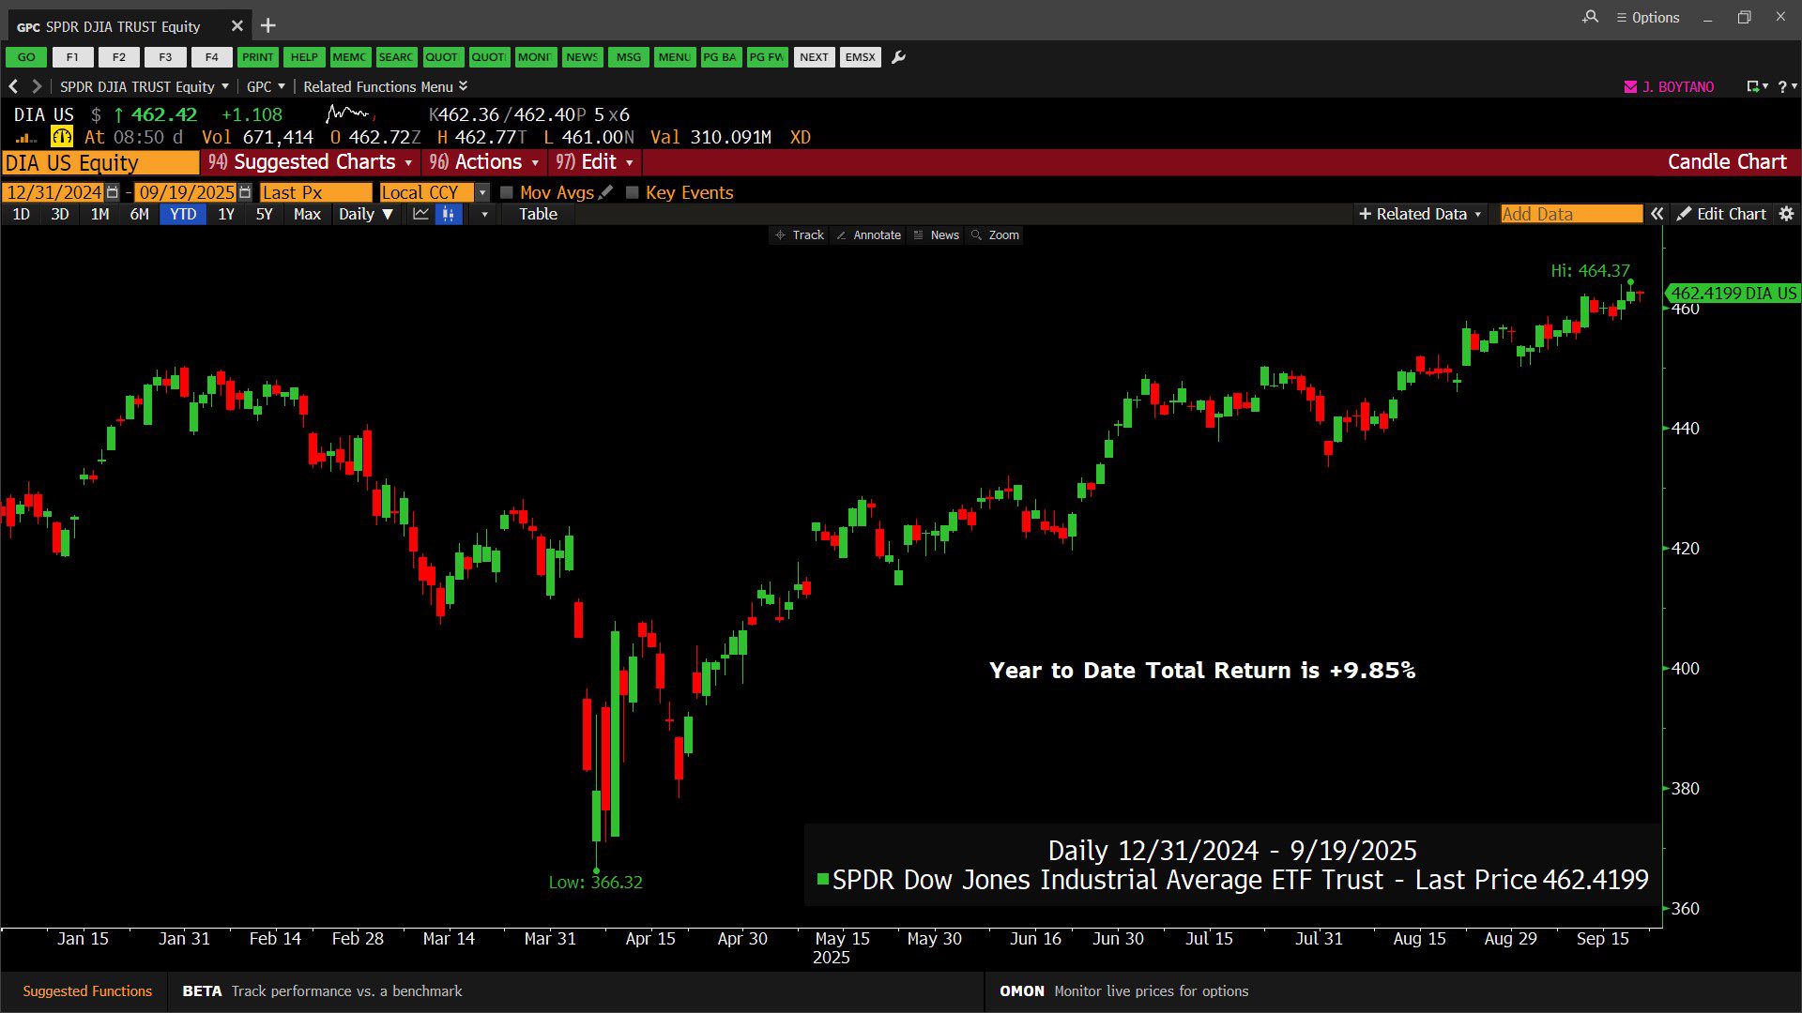Activate the Annotate tool
Screen dimensions: 1802x1013
click(x=868, y=235)
